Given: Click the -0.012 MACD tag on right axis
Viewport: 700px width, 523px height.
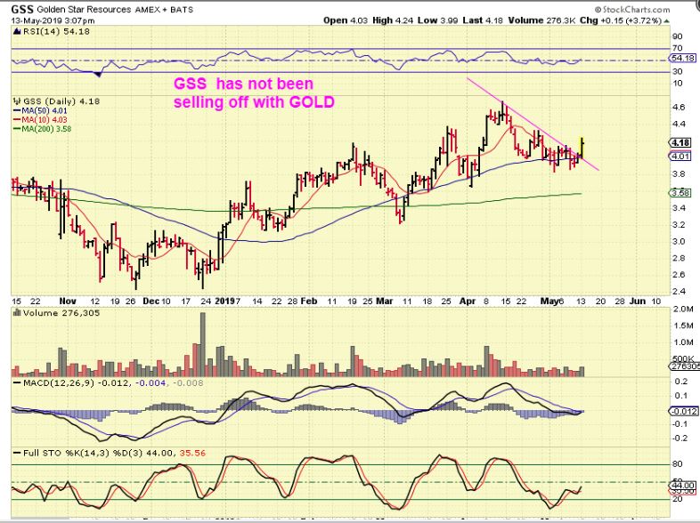Looking at the screenshot, I should (x=683, y=411).
